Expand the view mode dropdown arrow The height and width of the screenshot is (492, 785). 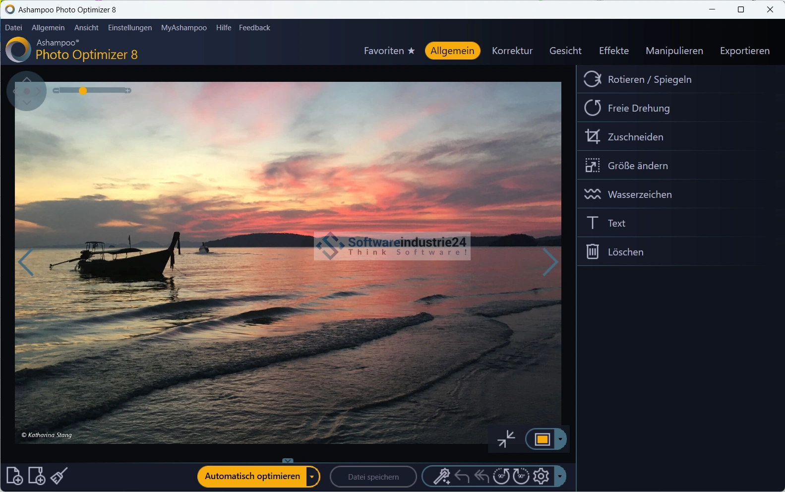click(x=560, y=439)
